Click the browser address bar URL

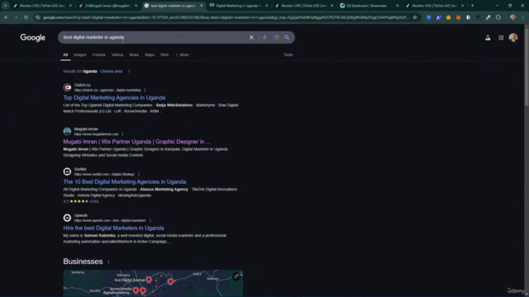tap(226, 17)
